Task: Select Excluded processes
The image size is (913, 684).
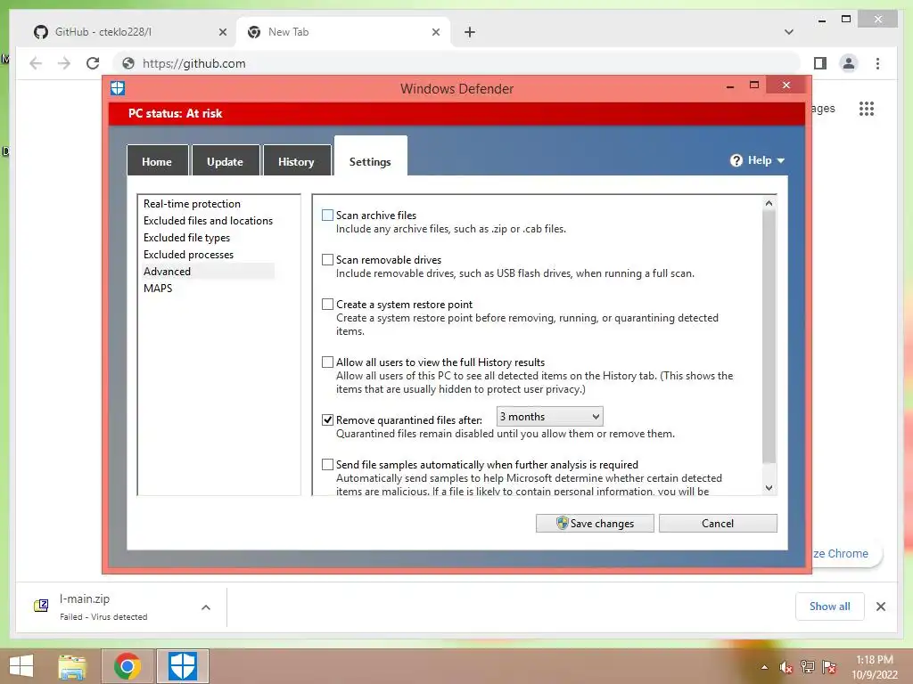Action: point(188,254)
